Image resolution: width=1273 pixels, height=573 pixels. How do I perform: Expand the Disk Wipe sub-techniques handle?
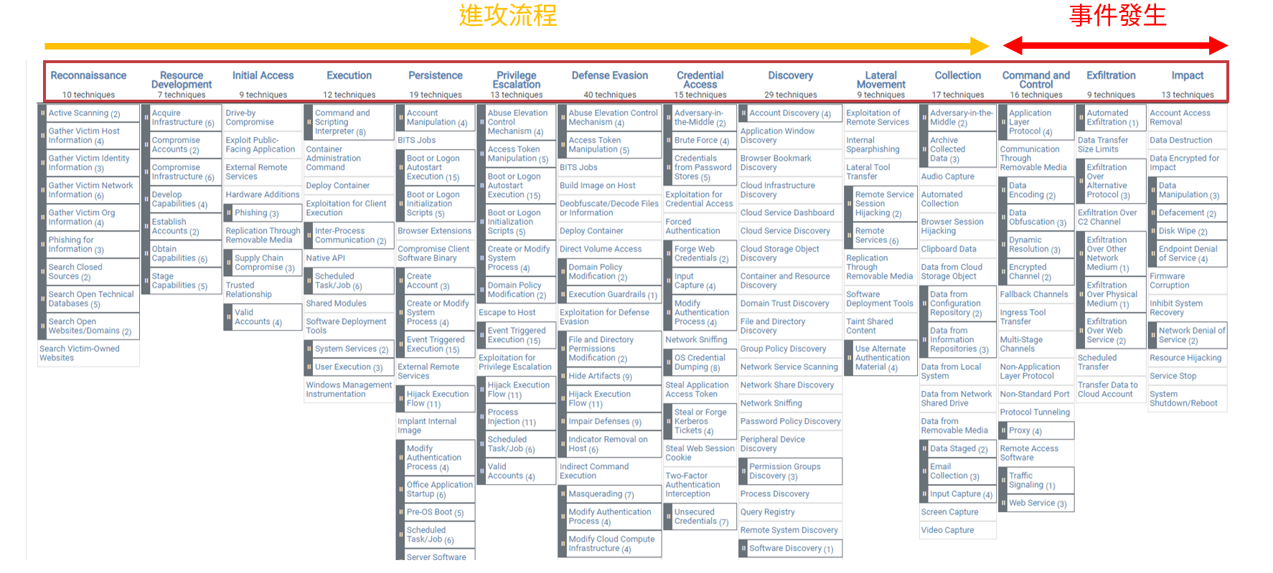click(1153, 232)
